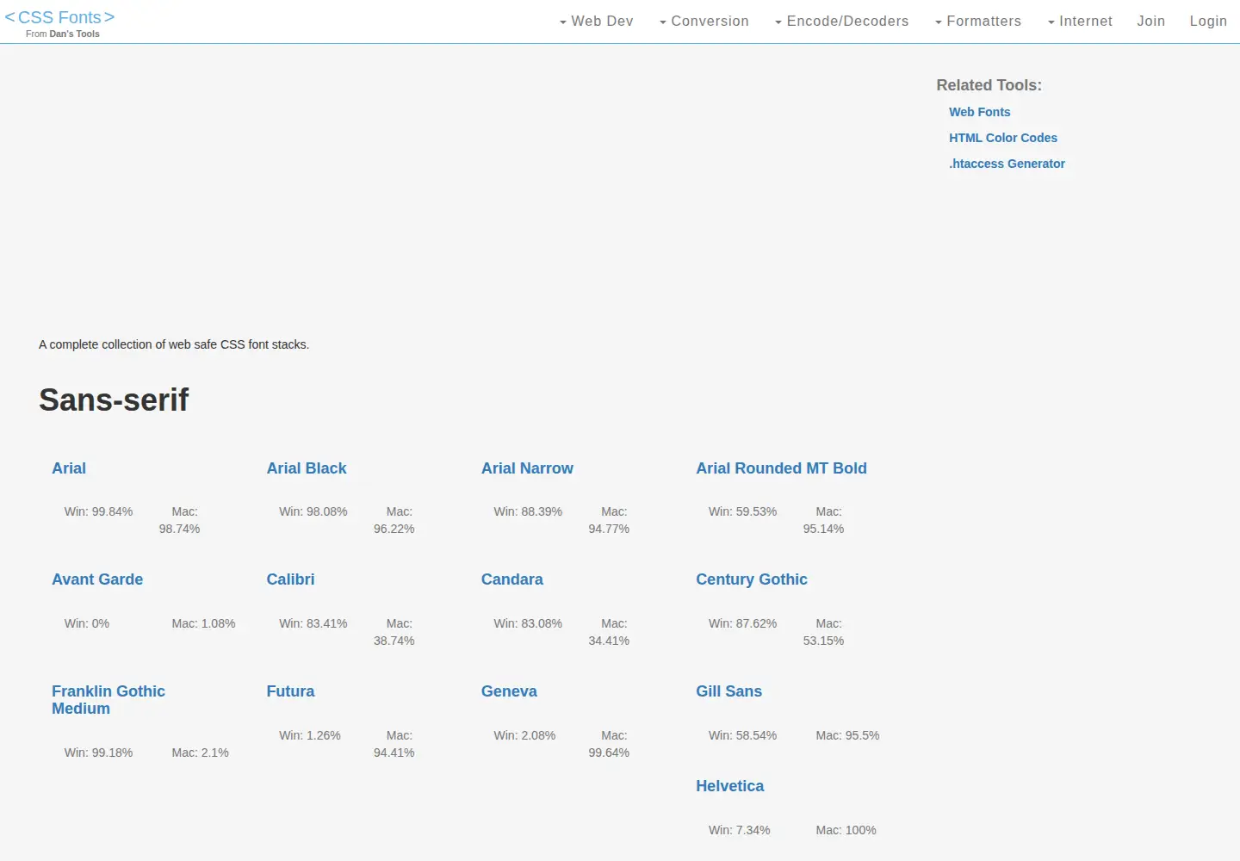Open the Arial Black font stack
The height and width of the screenshot is (861, 1240).
[x=307, y=468]
